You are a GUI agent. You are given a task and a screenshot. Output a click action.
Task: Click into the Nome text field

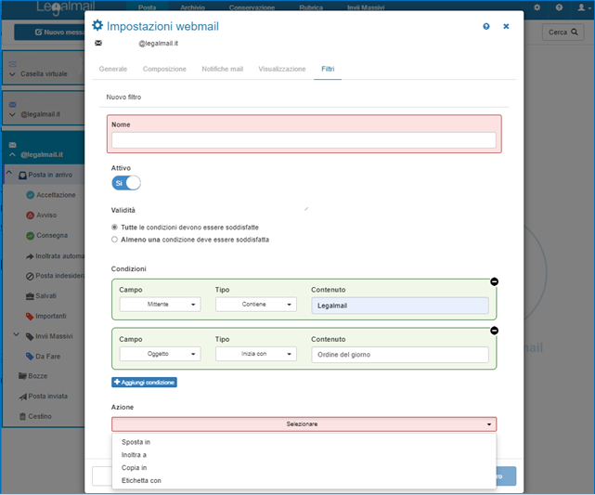[x=304, y=140]
